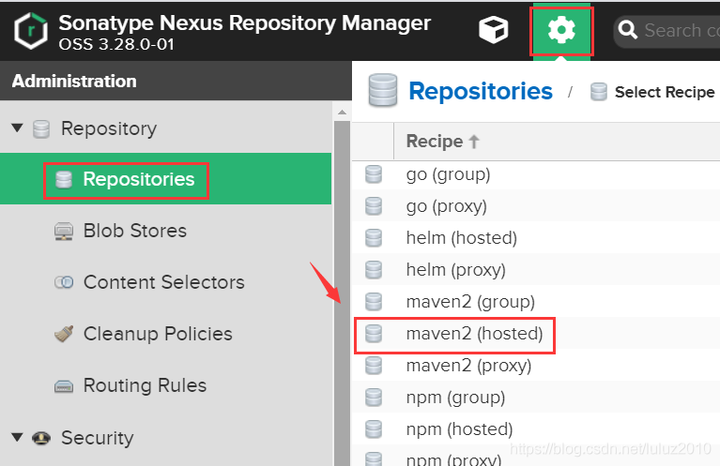Click the Repositories breadcrumb link
This screenshot has height=466, width=720.
coord(481,91)
